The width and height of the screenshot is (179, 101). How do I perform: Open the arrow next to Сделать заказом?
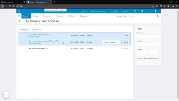point(118,42)
